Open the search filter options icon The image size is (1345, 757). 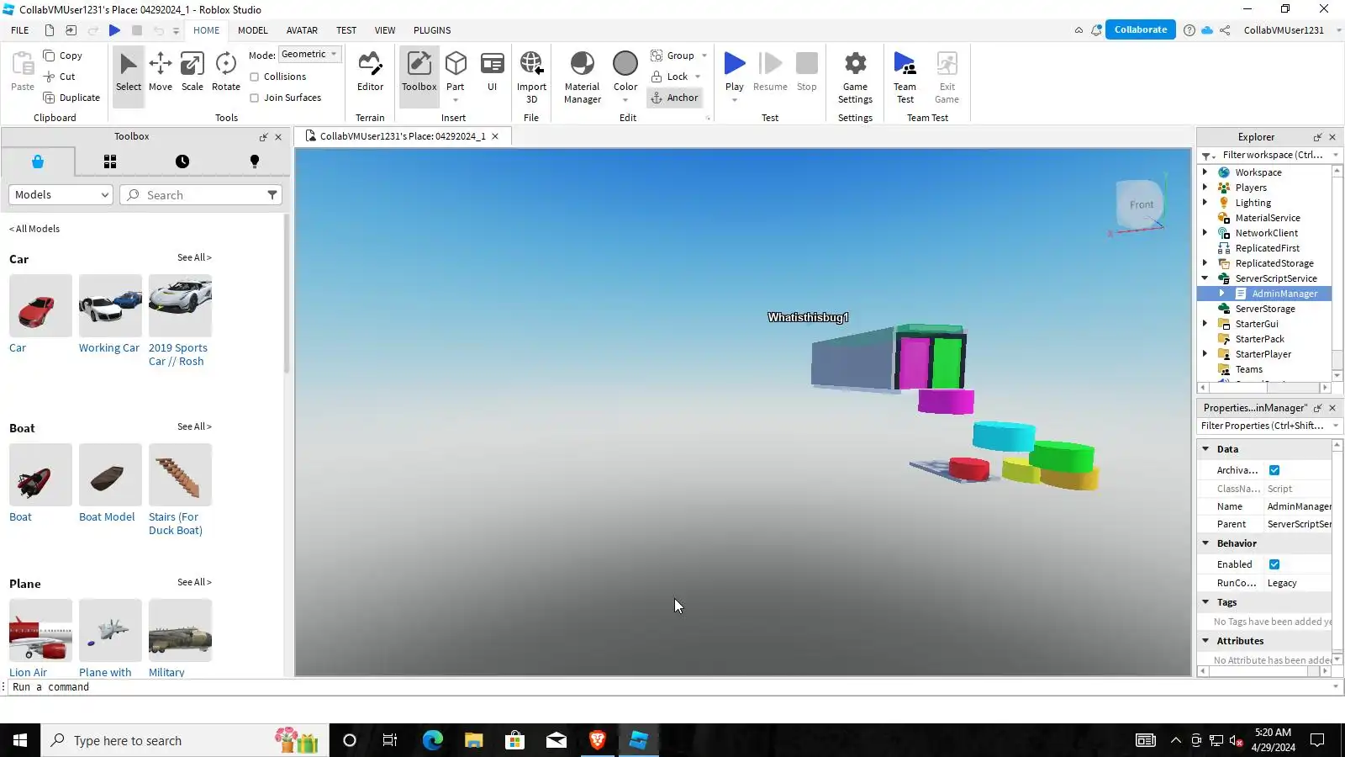272,194
